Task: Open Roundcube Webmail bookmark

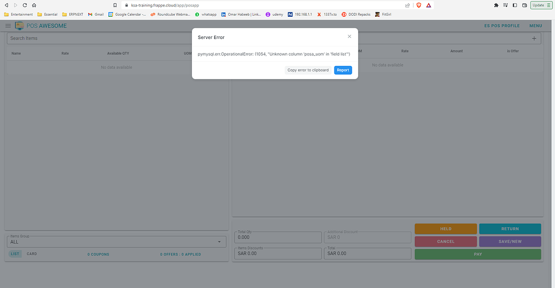Action: pyautogui.click(x=170, y=15)
